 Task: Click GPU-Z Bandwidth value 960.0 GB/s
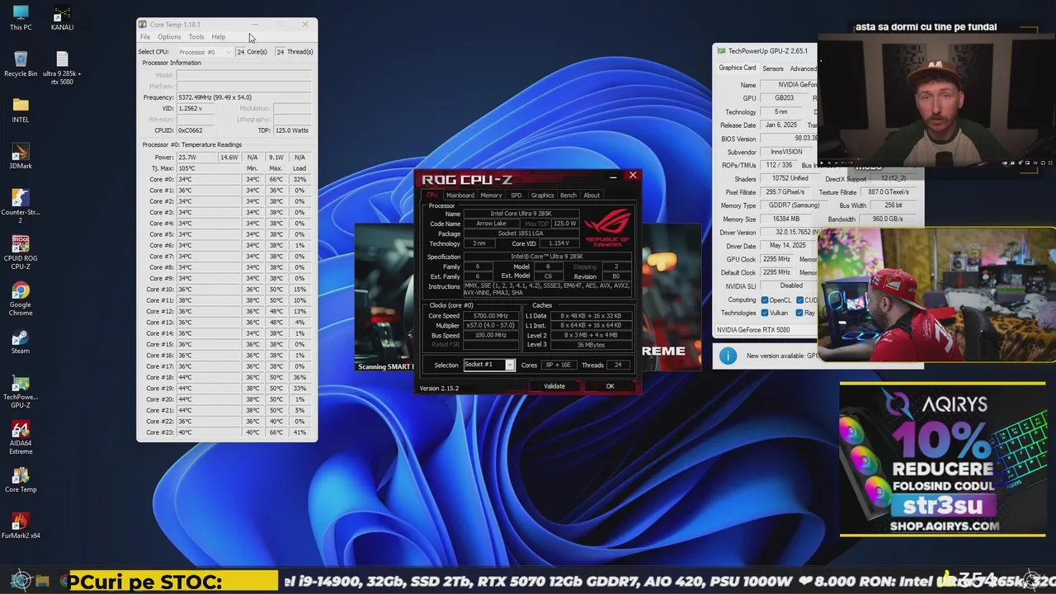tap(888, 219)
